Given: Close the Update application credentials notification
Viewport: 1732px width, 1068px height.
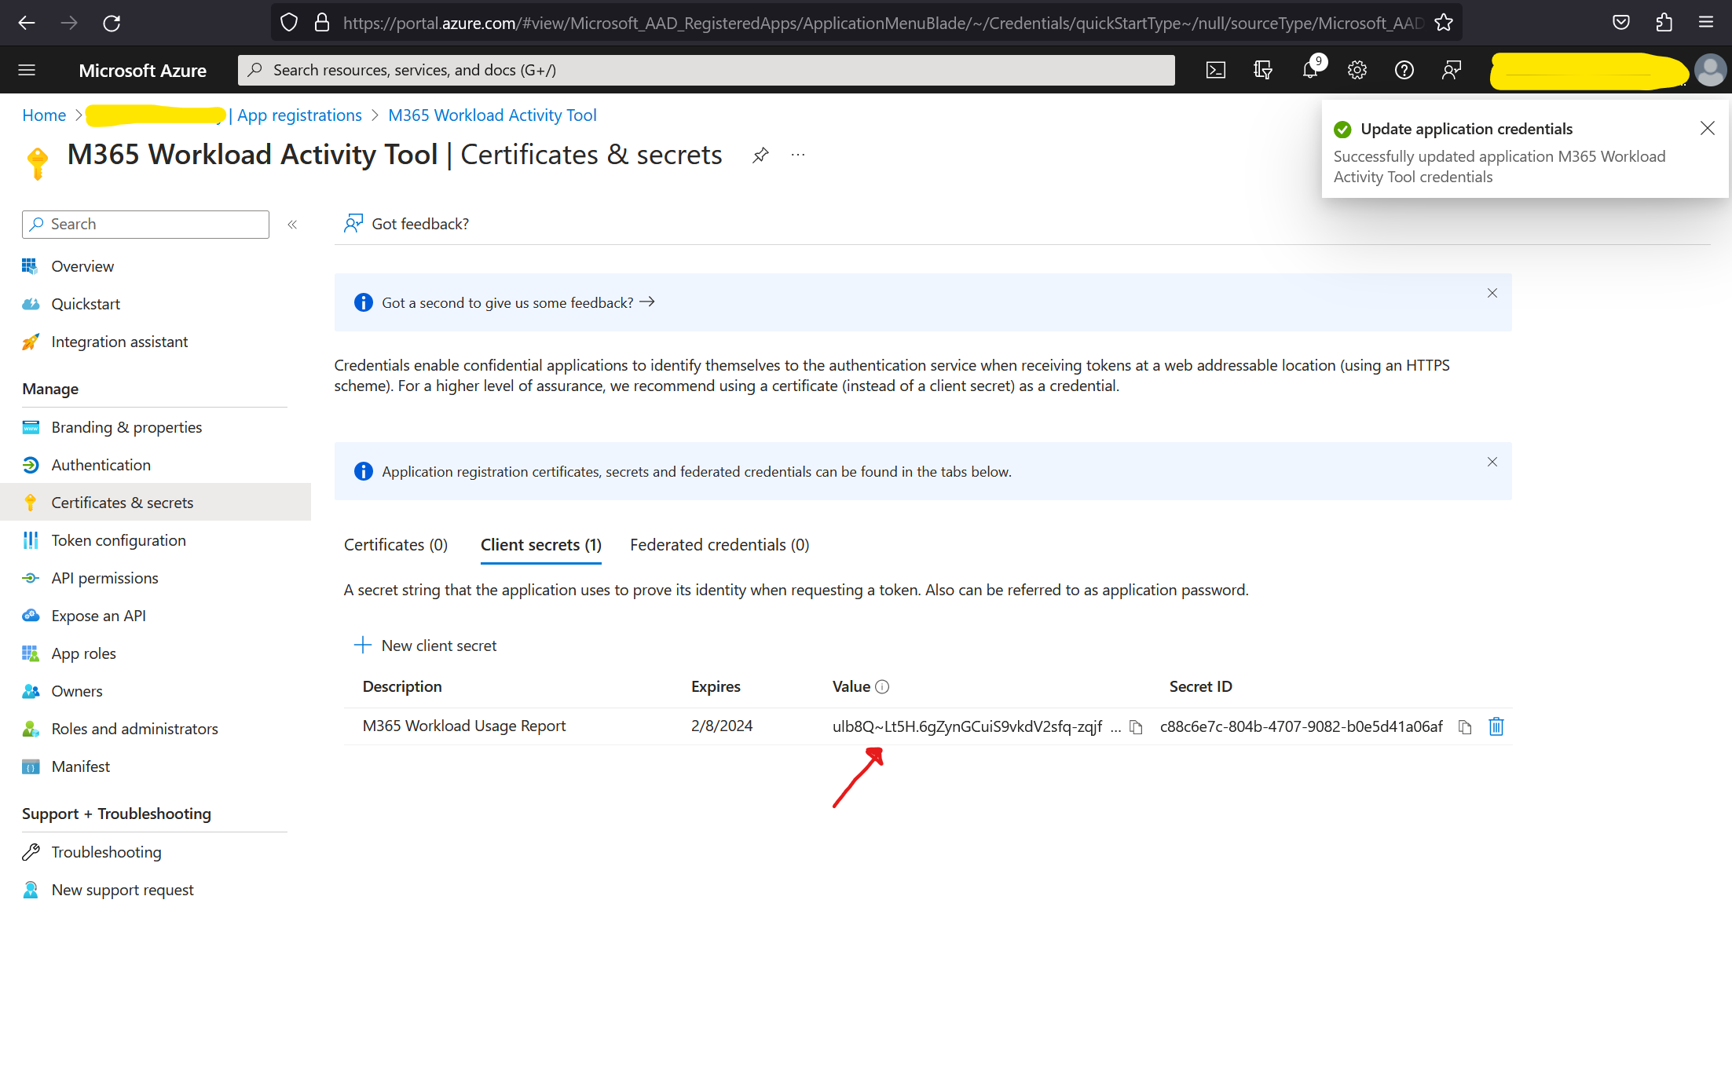Looking at the screenshot, I should (1707, 128).
